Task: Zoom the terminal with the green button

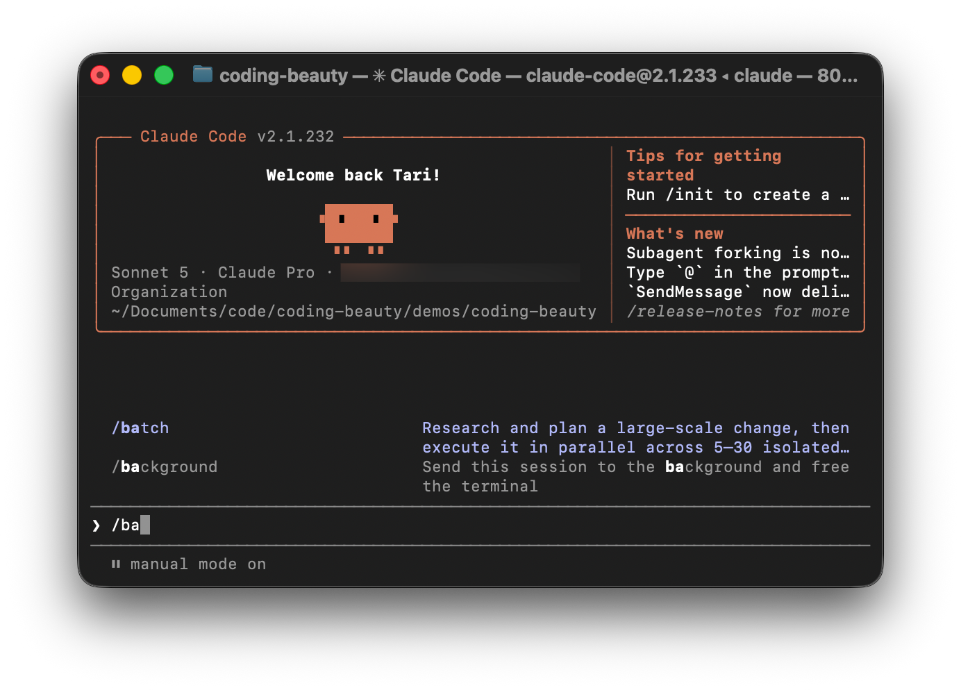Action: coord(164,75)
